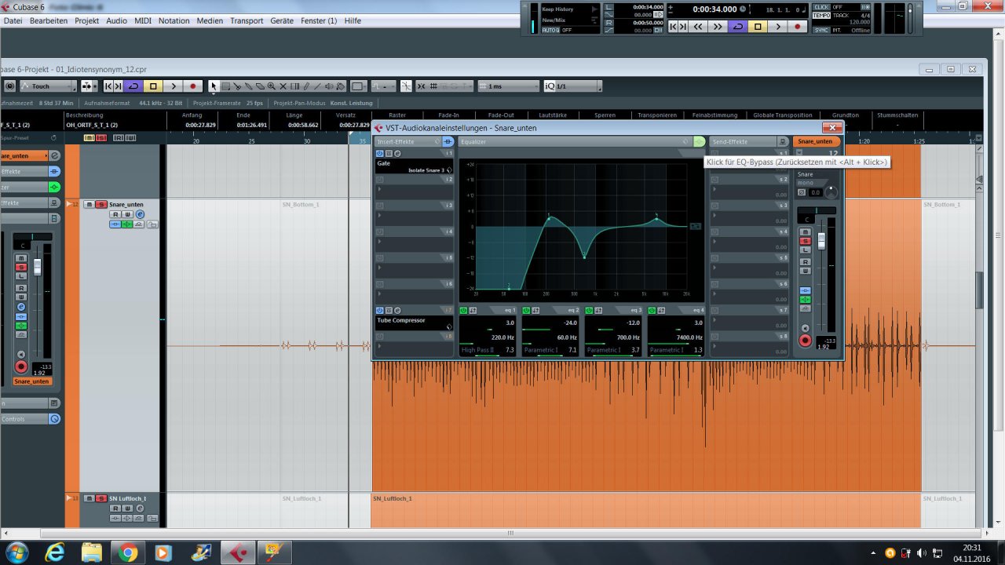The height and width of the screenshot is (565, 1005).
Task: Click Rewind on the transport panel
Action: tap(698, 26)
